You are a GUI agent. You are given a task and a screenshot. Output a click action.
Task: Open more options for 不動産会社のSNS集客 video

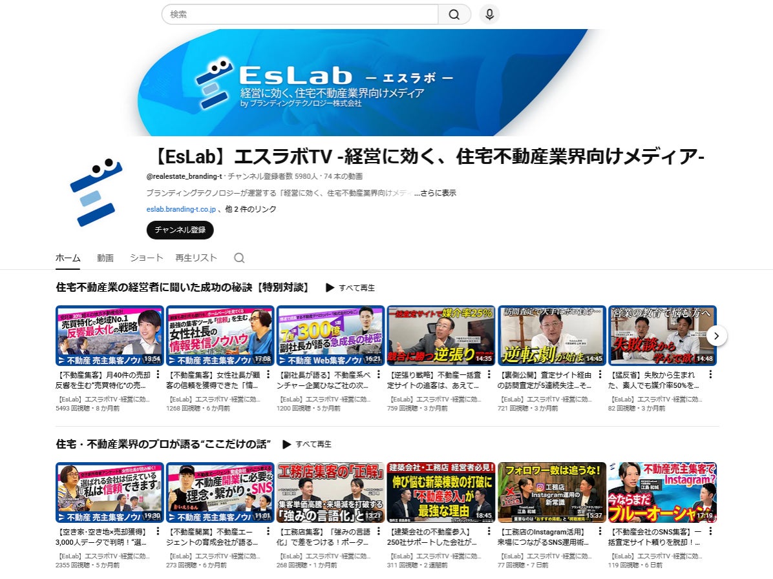click(710, 531)
